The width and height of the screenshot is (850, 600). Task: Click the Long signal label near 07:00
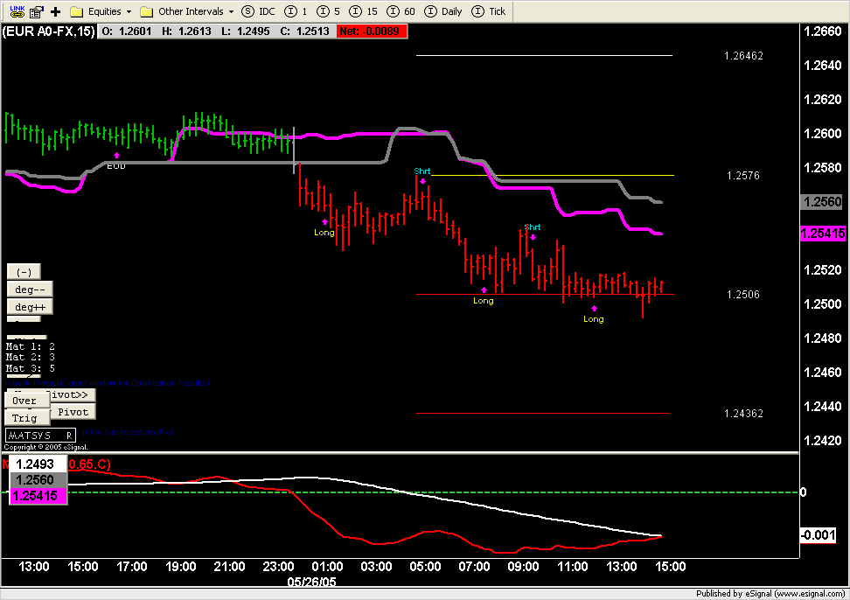click(483, 301)
